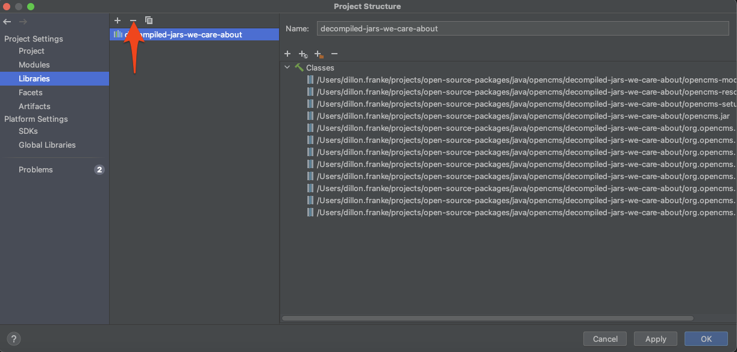The height and width of the screenshot is (352, 737).
Task: Click the add exclusion root icon
Action: [x=319, y=54]
